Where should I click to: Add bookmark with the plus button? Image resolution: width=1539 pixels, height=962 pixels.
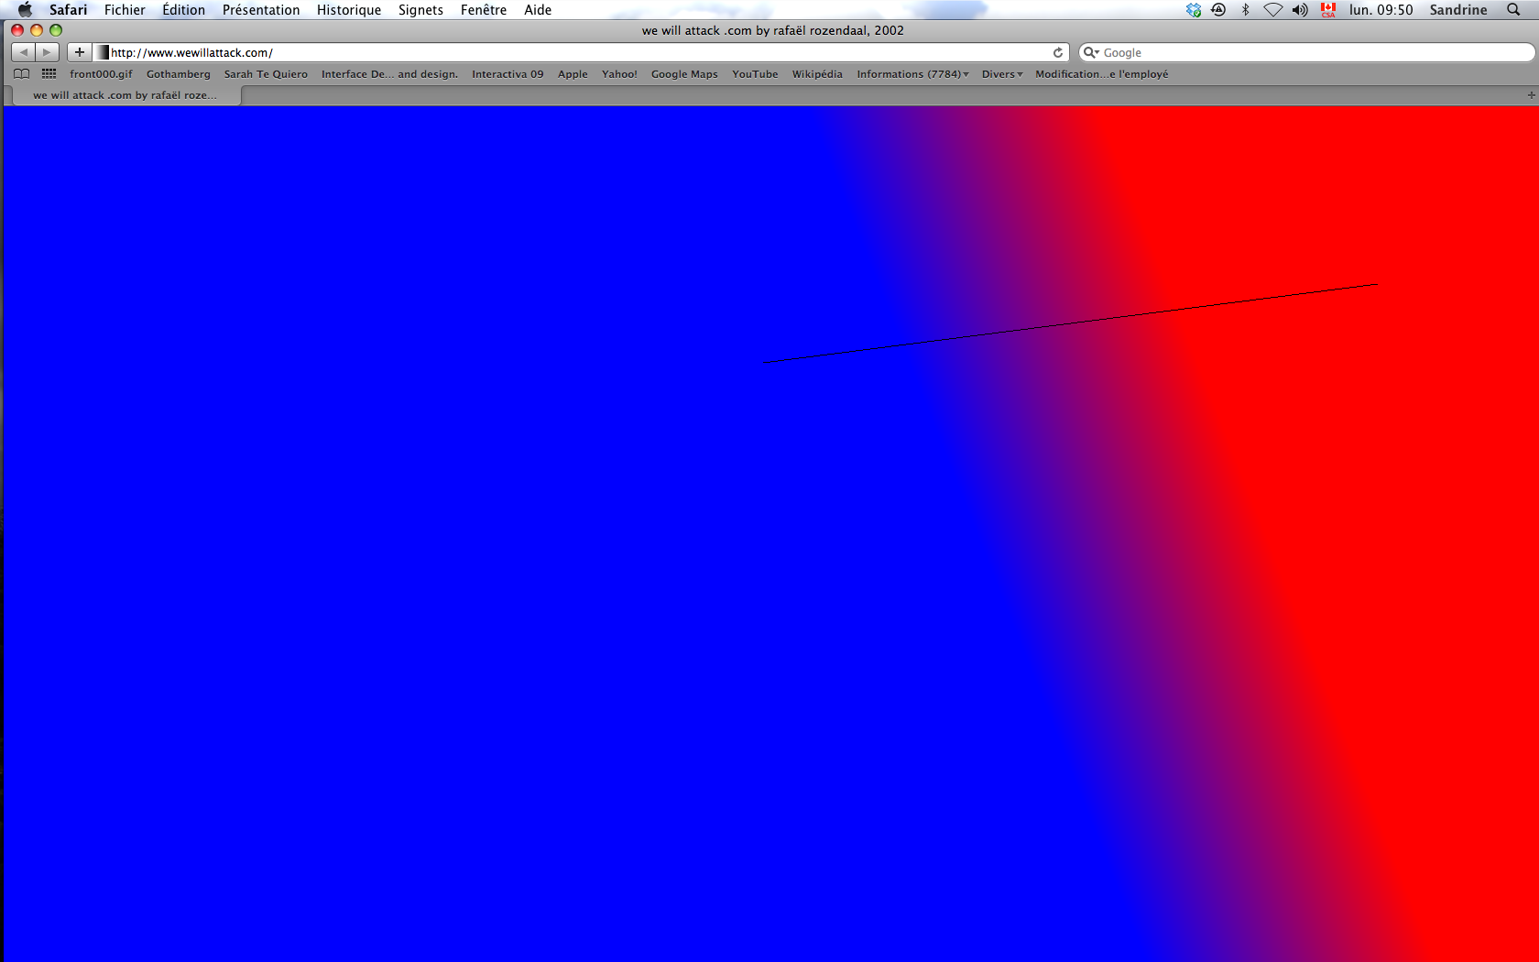pyautogui.click(x=80, y=52)
